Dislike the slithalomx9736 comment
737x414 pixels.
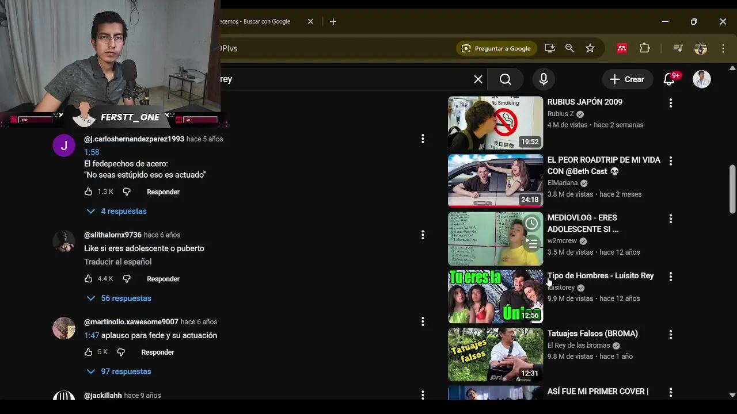pos(127,278)
